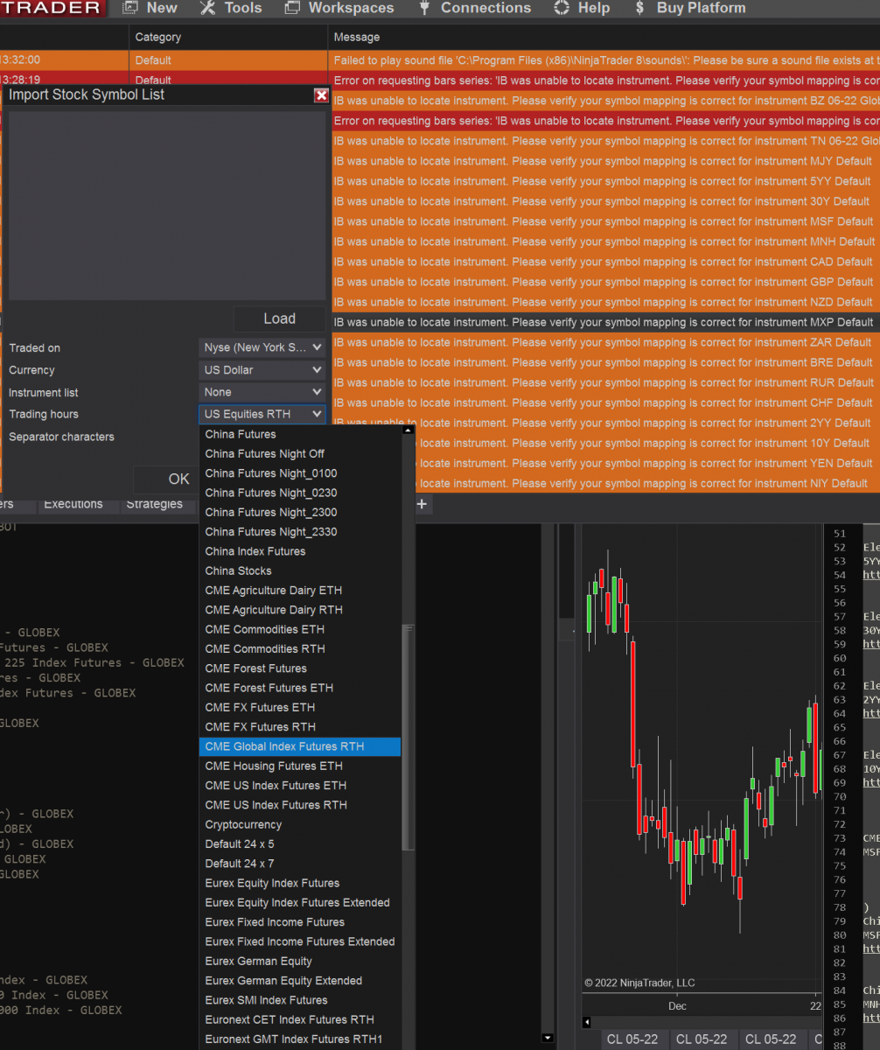Viewport: 880px width, 1050px height.
Task: Sort log by Category column header
Action: point(229,37)
